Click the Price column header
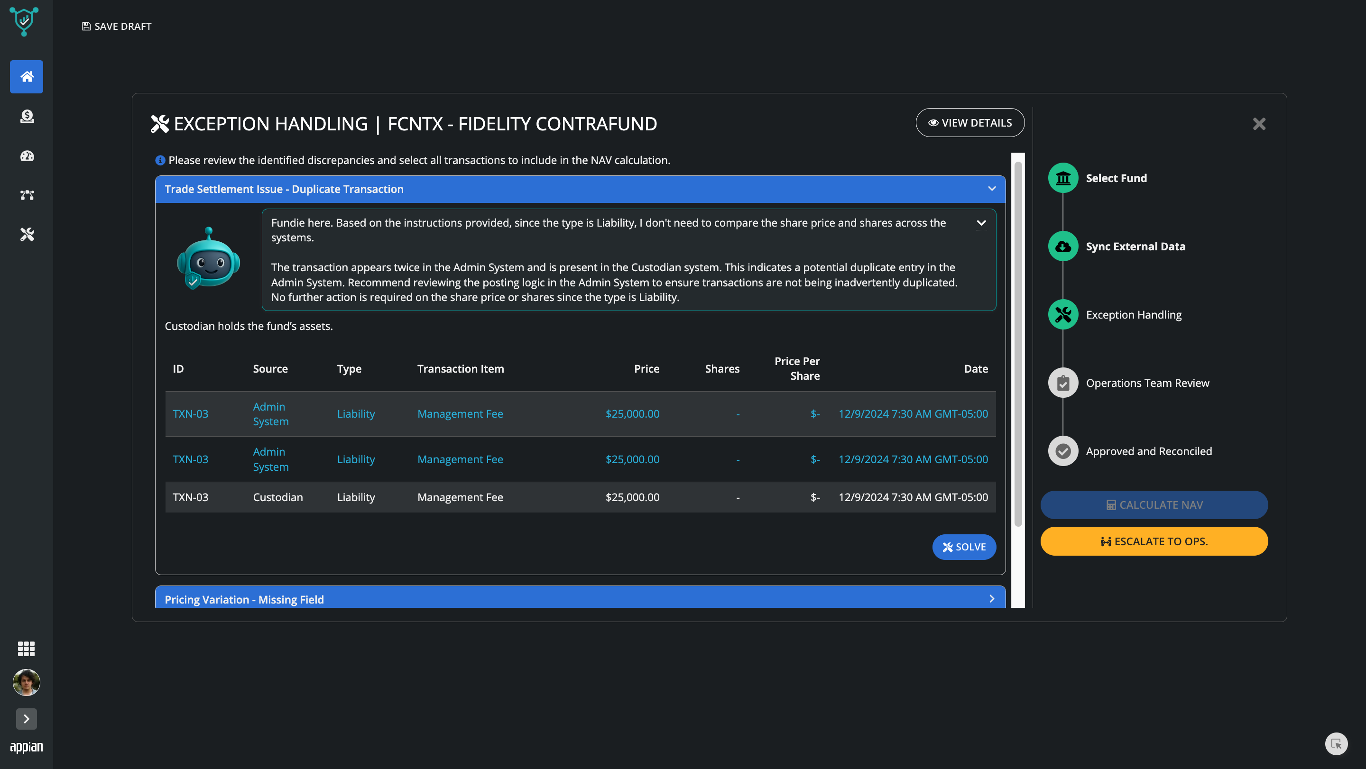 [x=646, y=369]
